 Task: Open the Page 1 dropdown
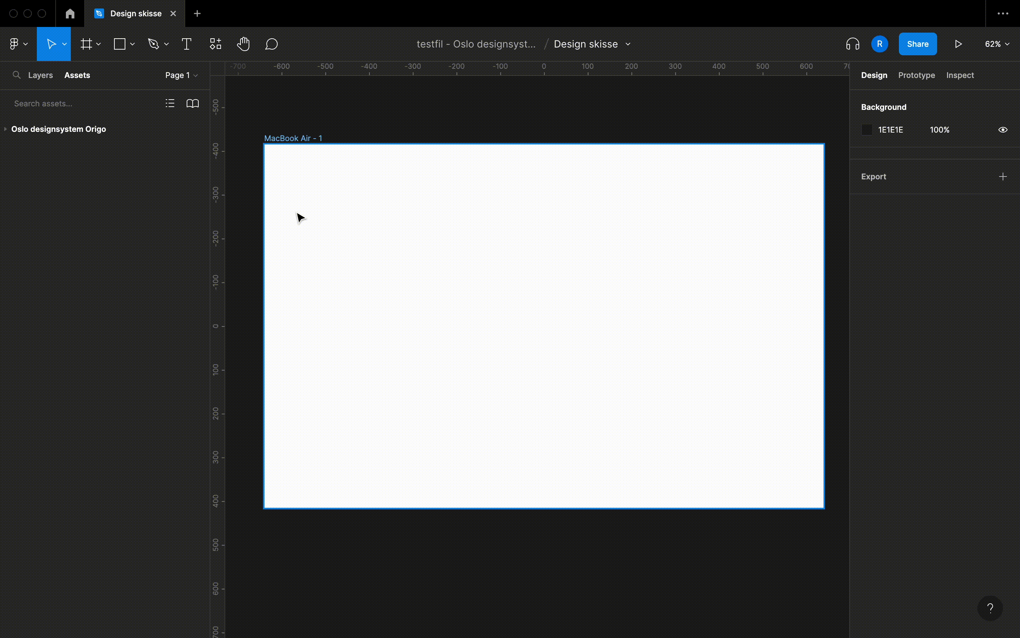[181, 75]
